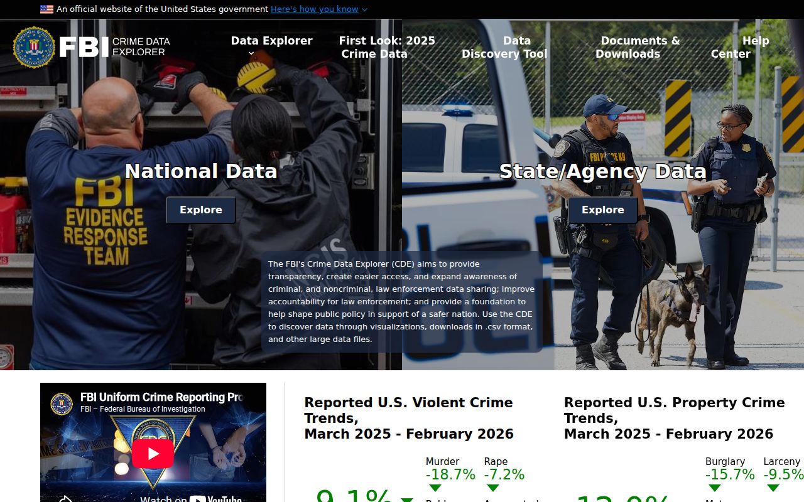Go to Data Discovery Tool

click(504, 47)
